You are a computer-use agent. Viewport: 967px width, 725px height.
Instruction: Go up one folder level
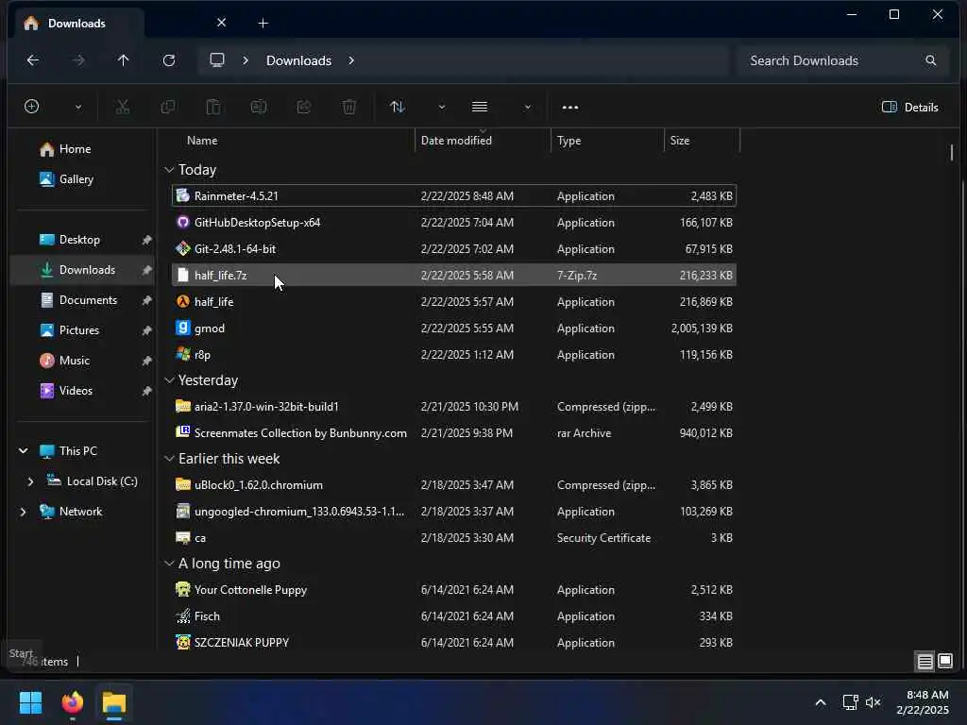(124, 60)
